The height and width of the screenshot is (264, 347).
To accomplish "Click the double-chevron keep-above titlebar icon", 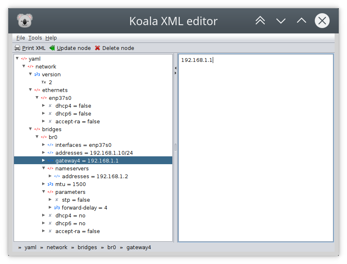I will click(260, 21).
